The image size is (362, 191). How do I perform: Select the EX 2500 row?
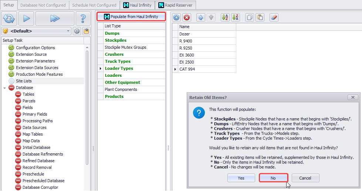click(x=207, y=62)
